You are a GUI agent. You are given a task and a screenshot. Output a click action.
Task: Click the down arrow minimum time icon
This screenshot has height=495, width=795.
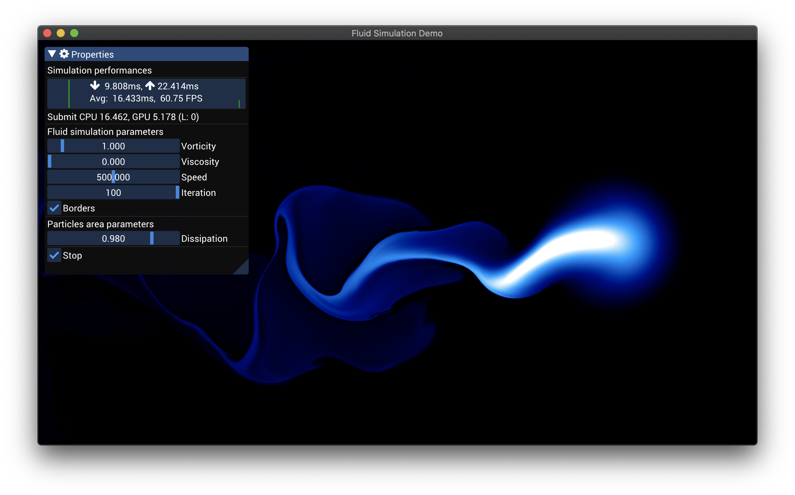click(x=95, y=86)
